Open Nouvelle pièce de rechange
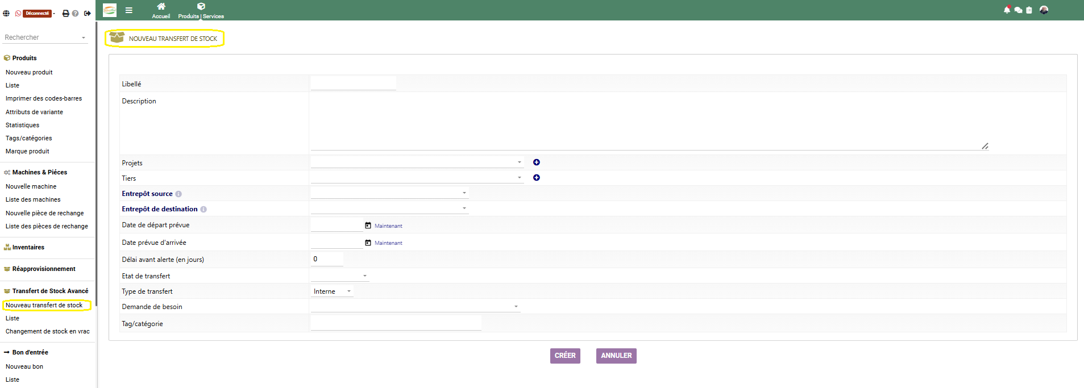This screenshot has height=388, width=1084. 44,213
